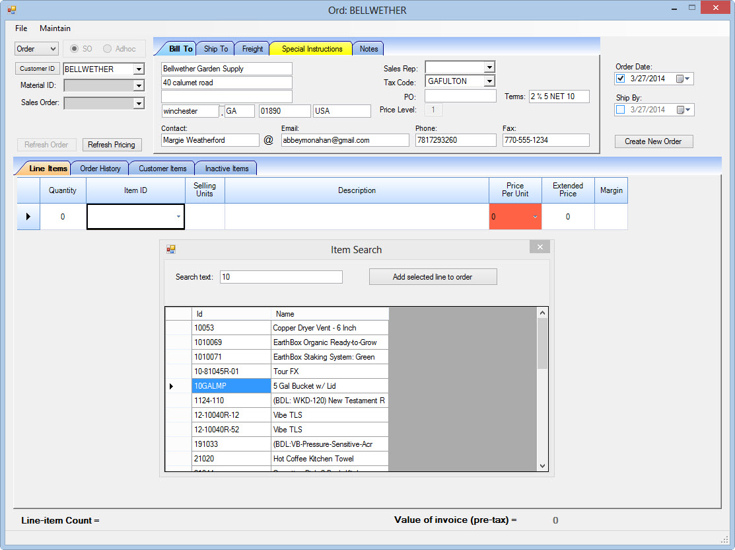Click the Item Search scrollbar thumb

(542, 344)
